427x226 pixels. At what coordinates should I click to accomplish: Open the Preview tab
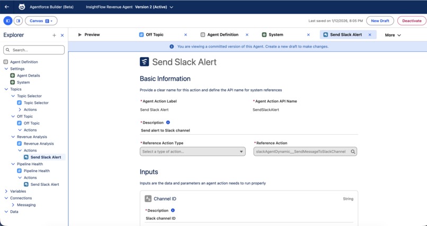[89, 35]
